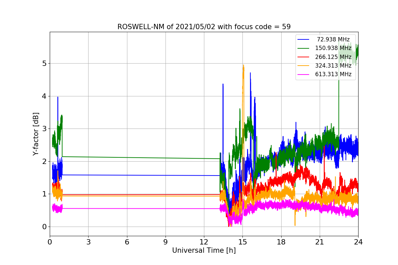398x265 pixels.
Task: Click x-axis tick label 24
Action: [x=358, y=242]
